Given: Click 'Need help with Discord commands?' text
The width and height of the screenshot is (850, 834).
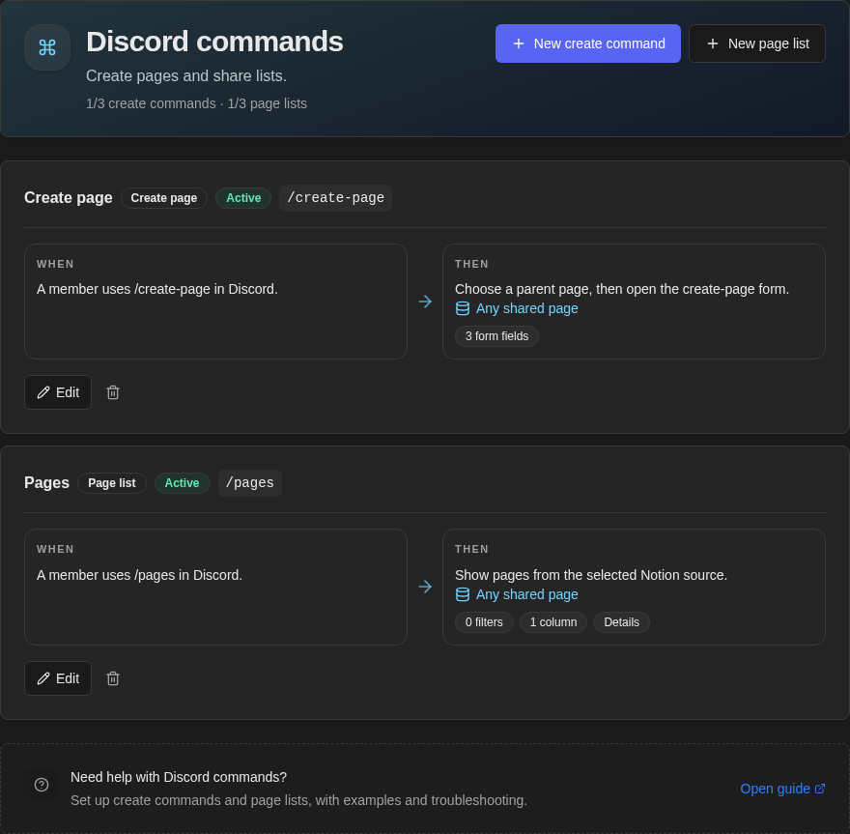Looking at the screenshot, I should click(x=179, y=777).
